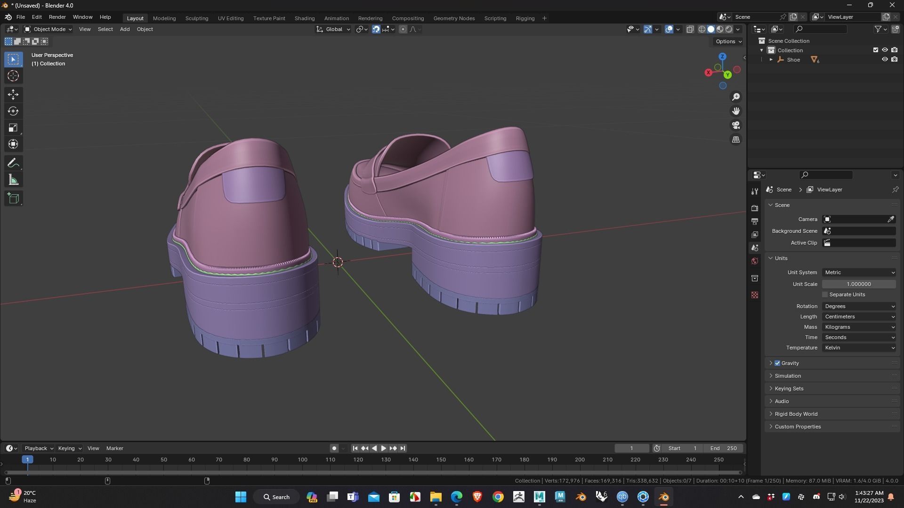Toggle the Snap magnet icon
The width and height of the screenshot is (904, 508).
(x=376, y=29)
